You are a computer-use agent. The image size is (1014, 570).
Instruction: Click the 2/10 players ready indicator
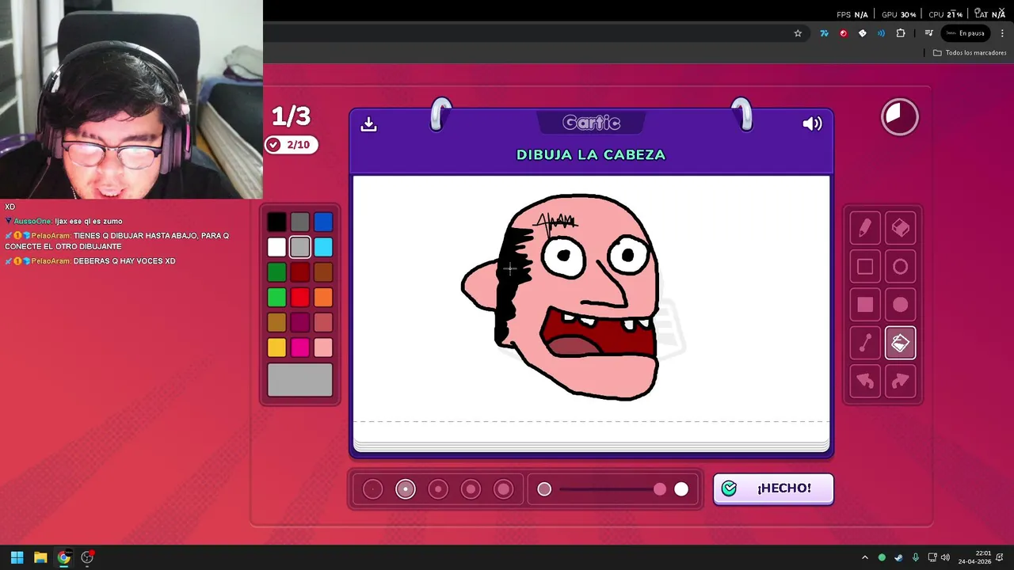292,145
